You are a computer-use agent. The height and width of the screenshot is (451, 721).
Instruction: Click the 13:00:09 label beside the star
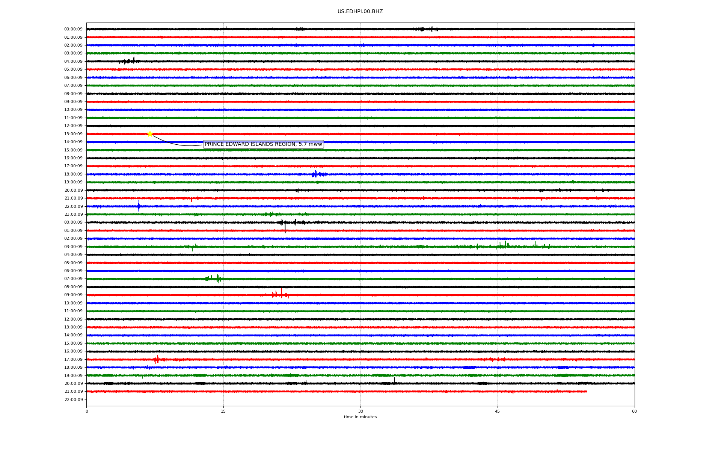[73, 134]
